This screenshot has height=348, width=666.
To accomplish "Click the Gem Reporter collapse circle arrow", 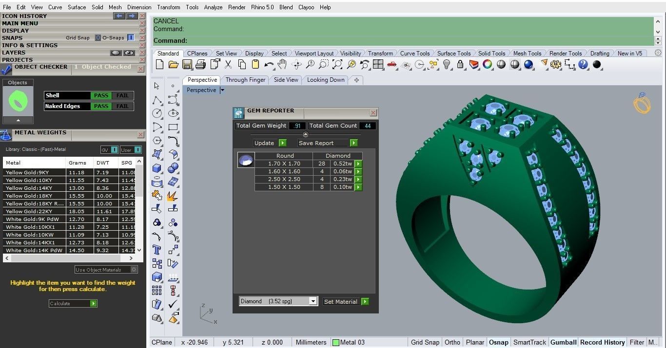I will pos(306,134).
